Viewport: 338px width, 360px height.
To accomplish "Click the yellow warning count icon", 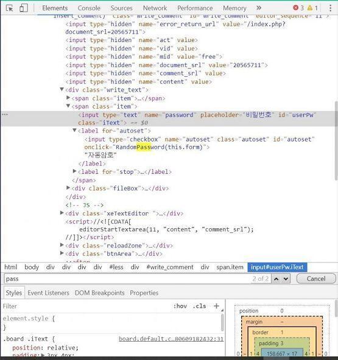I will tap(310, 8).
